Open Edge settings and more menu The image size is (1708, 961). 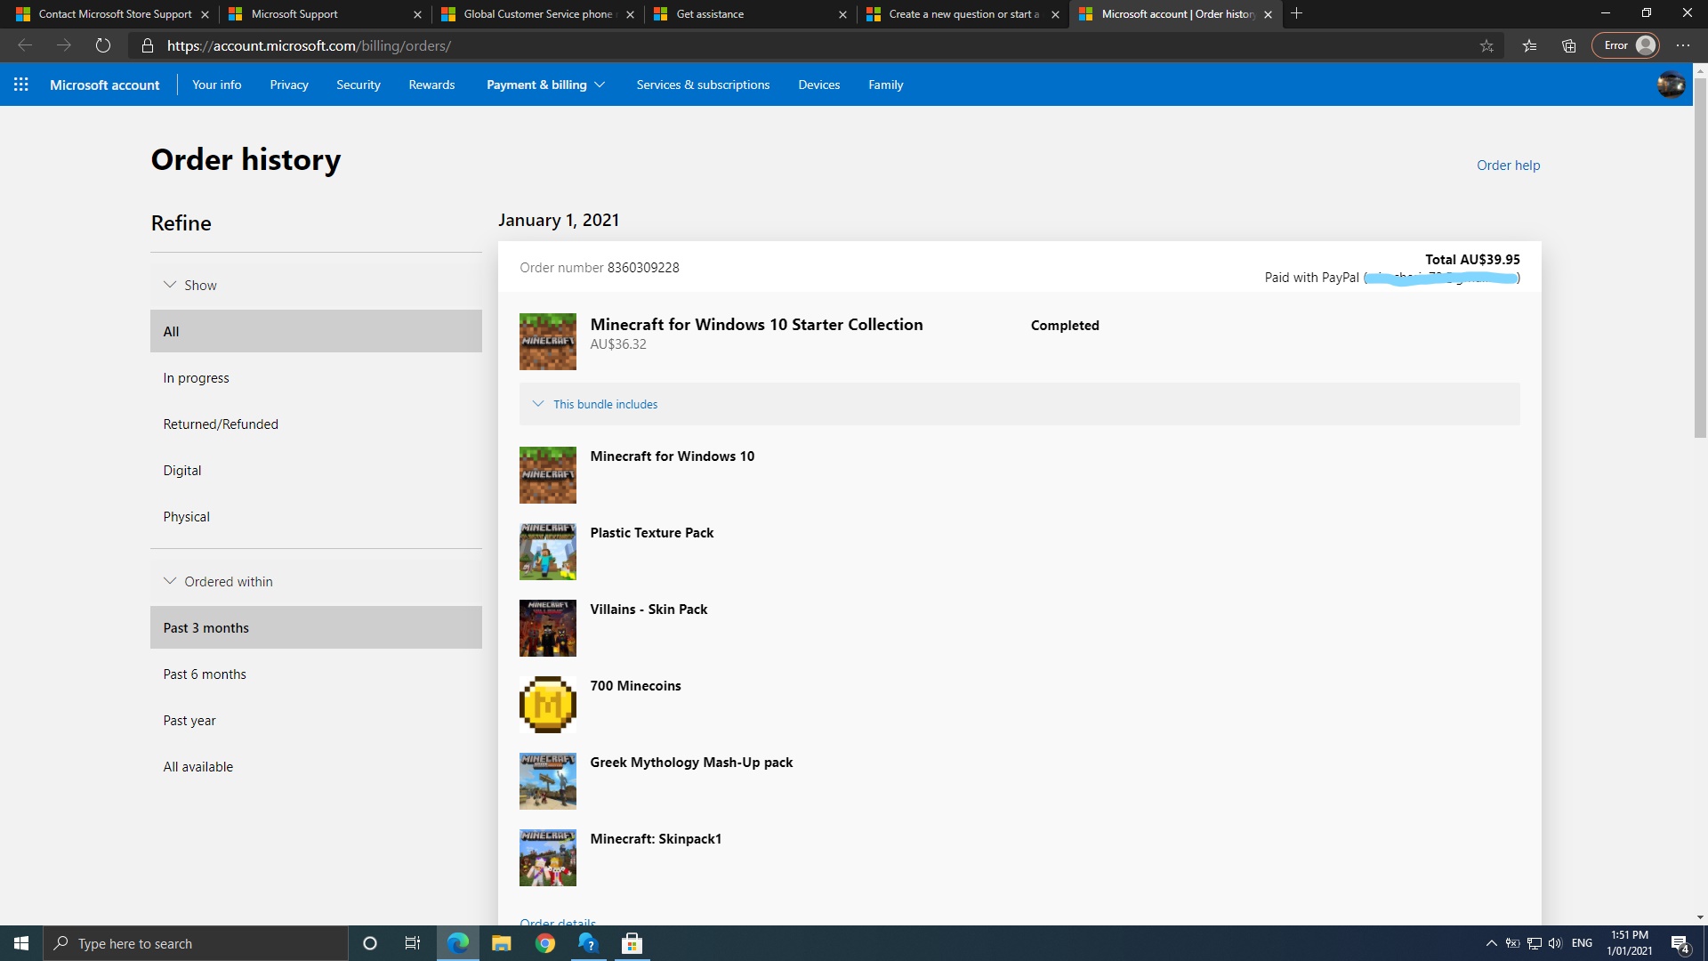coord(1683,45)
